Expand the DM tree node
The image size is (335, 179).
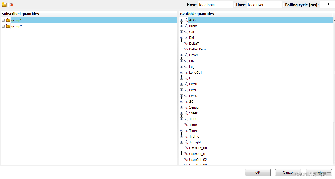(x=182, y=38)
